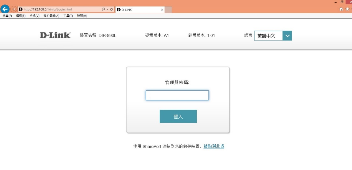Expand the 繁體中文 language dropdown arrow
This screenshot has width=352, height=170.
(287, 36)
